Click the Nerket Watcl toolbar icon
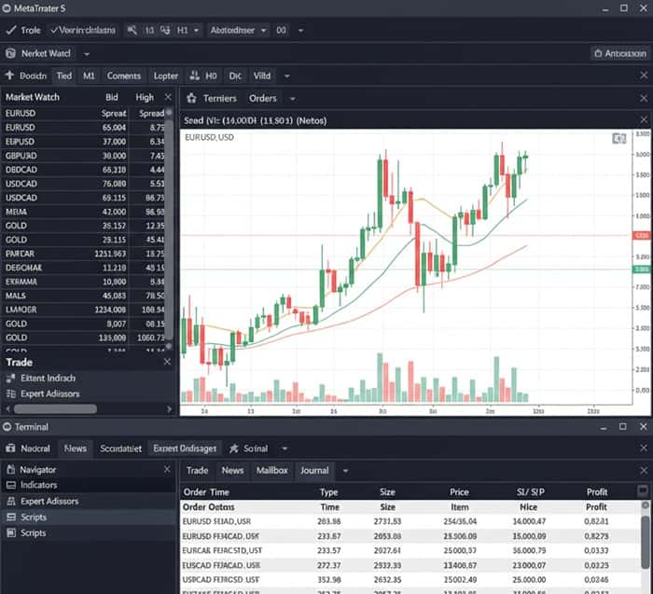The height and width of the screenshot is (594, 653). pos(10,54)
